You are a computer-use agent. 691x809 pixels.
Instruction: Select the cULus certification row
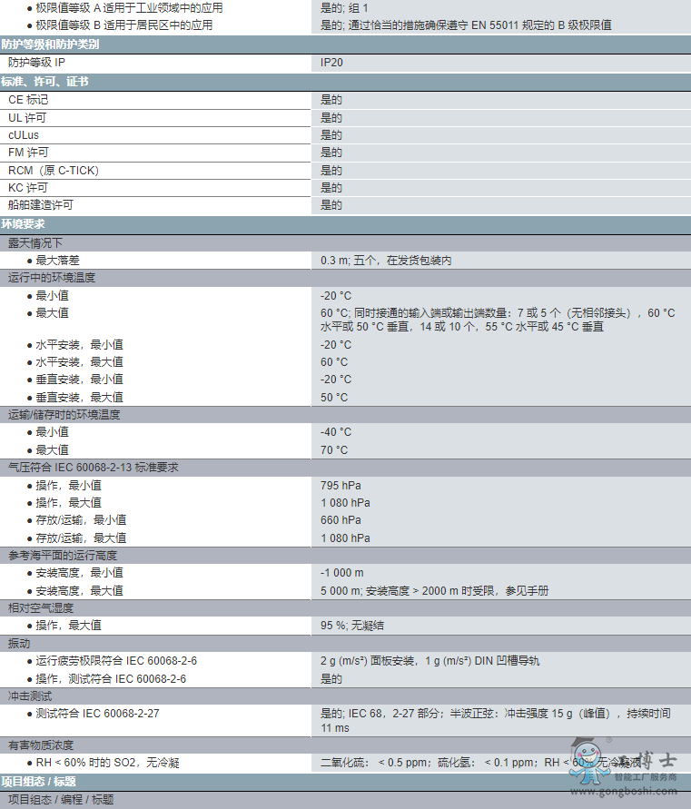(24, 135)
